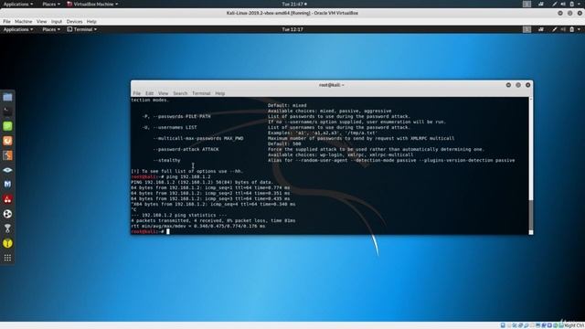
Task: Open Kali panel volume icon
Action: click(x=563, y=29)
